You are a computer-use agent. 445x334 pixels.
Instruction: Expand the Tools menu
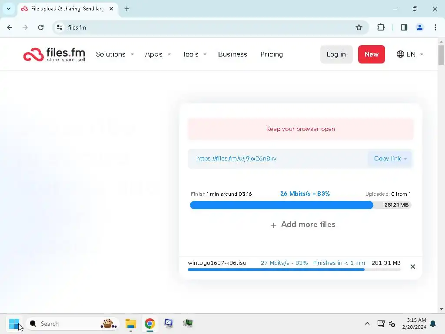(194, 54)
